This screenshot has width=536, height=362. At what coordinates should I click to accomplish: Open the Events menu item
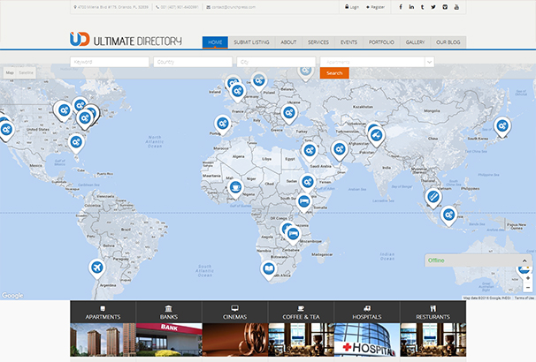pyautogui.click(x=348, y=42)
